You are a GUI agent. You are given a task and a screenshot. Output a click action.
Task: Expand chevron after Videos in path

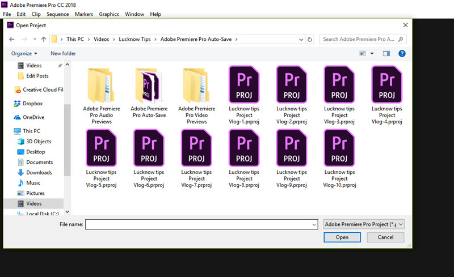pos(114,39)
